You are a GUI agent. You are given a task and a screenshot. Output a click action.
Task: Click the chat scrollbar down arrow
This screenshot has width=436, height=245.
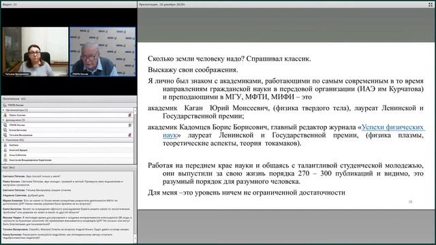[135, 239]
